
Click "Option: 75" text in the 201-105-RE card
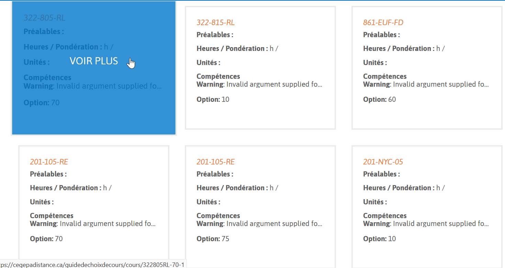coord(213,239)
